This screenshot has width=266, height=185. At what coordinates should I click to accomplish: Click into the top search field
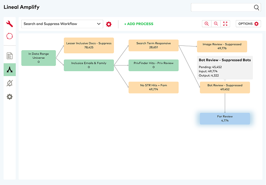[222, 7]
